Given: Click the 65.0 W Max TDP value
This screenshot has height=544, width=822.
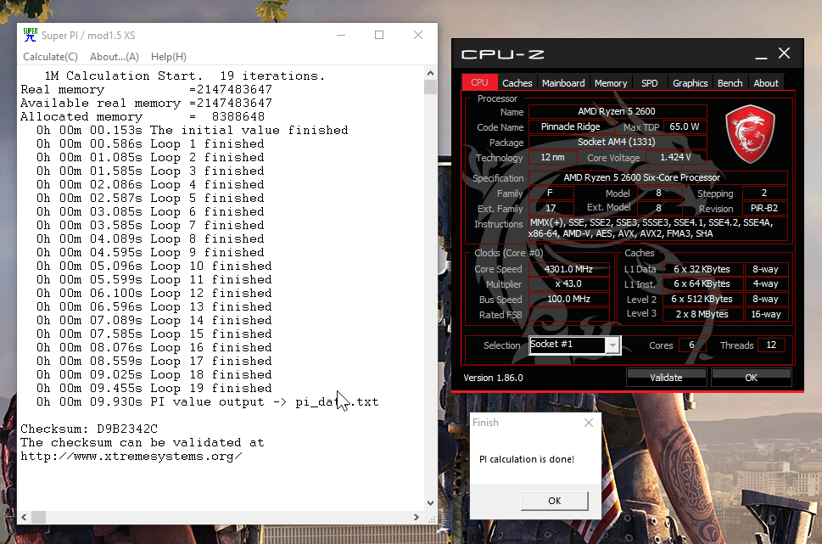Looking at the screenshot, I should (685, 126).
